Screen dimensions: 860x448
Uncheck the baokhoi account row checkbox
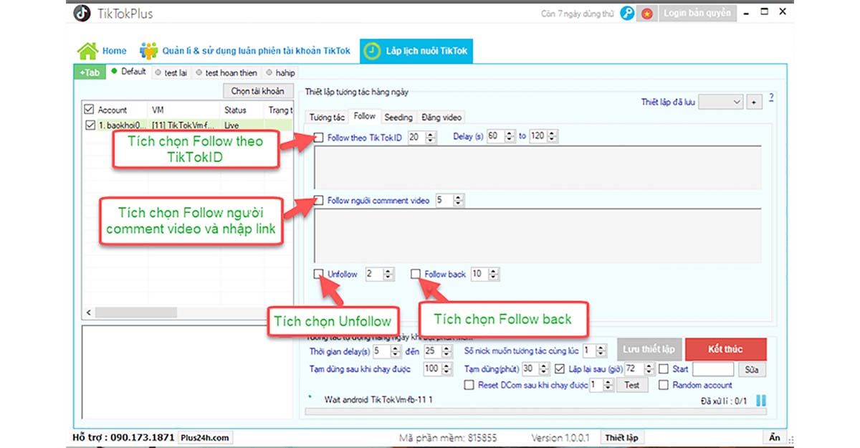tap(90, 125)
